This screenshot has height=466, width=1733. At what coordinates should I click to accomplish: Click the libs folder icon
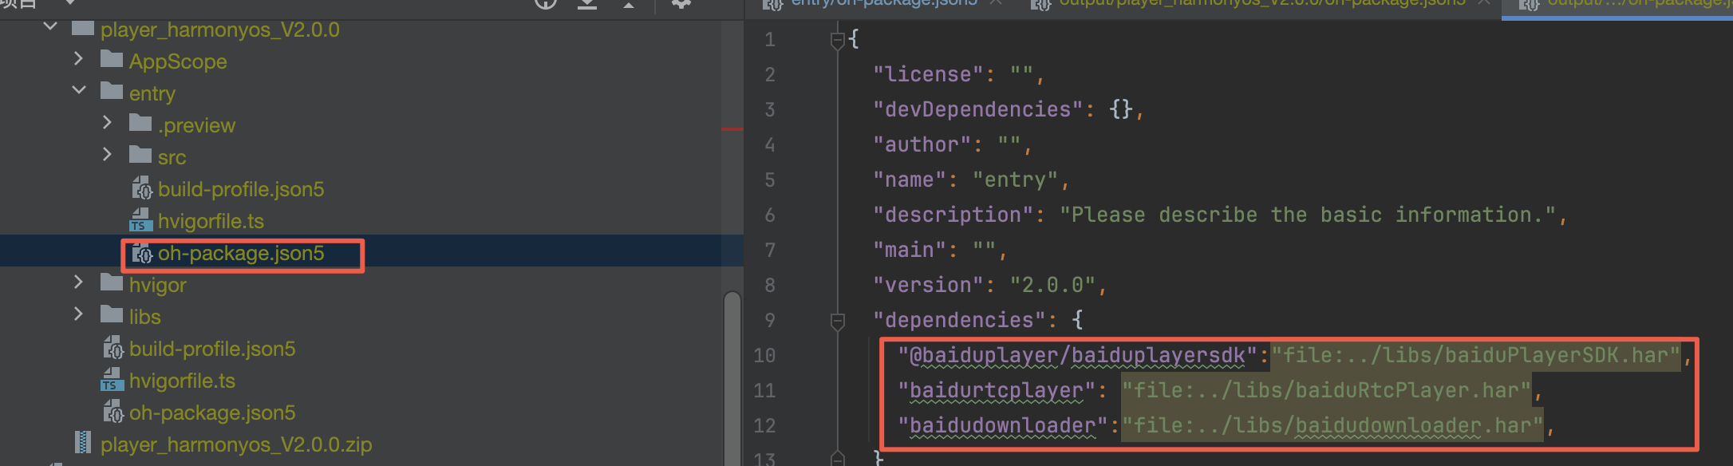112,316
